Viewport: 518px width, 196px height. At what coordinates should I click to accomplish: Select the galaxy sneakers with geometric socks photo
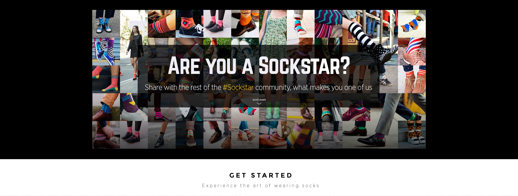coord(106,51)
